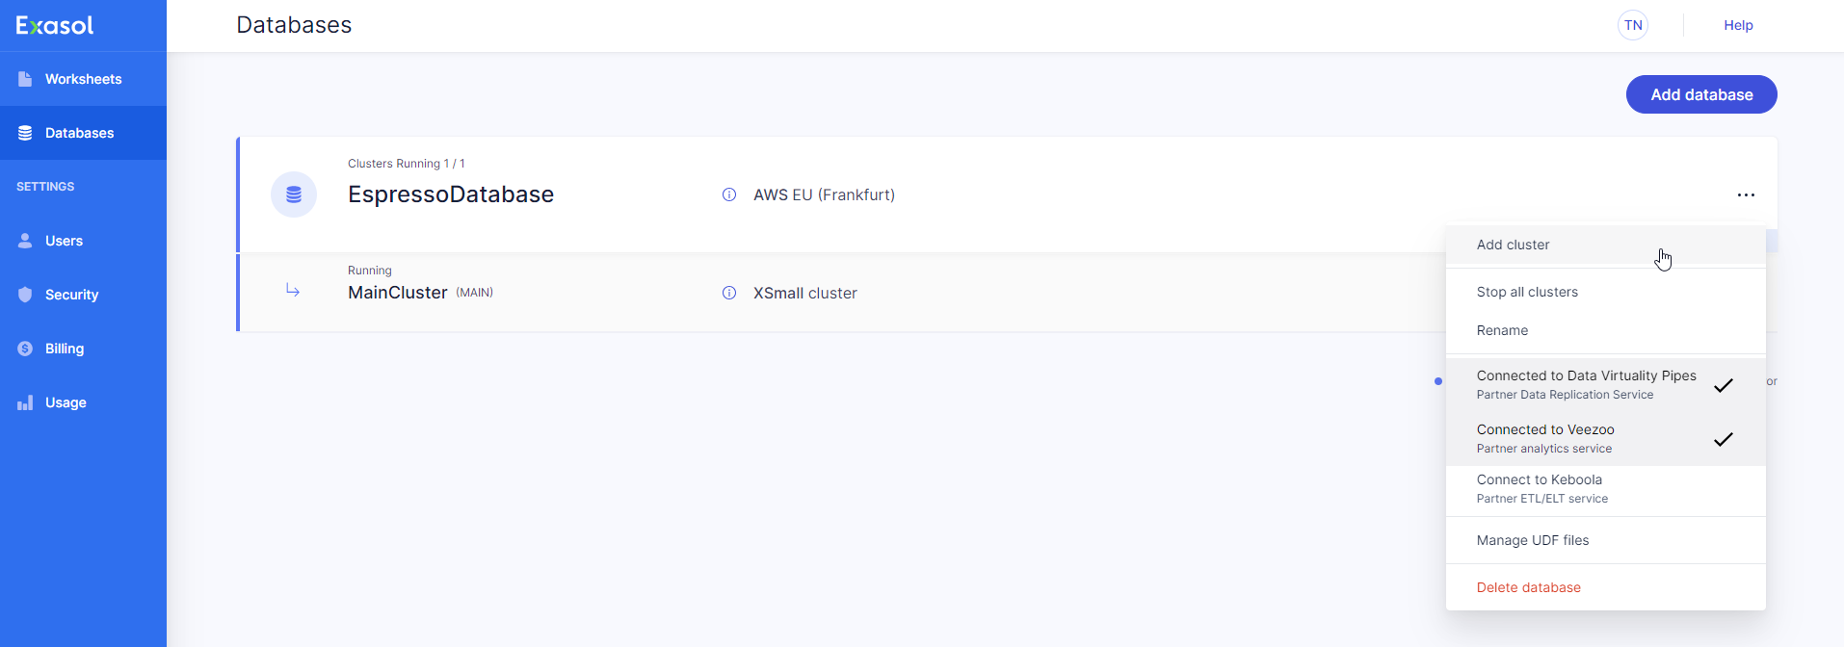Choose Add cluster from the menu

pos(1513,245)
